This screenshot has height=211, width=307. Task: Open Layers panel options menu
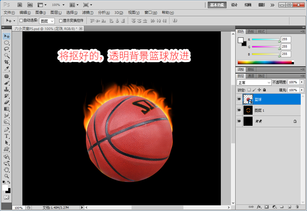coord(302,76)
